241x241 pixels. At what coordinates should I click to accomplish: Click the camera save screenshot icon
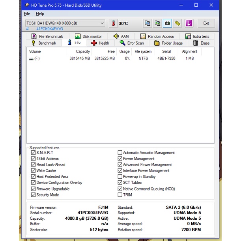coord(168,23)
